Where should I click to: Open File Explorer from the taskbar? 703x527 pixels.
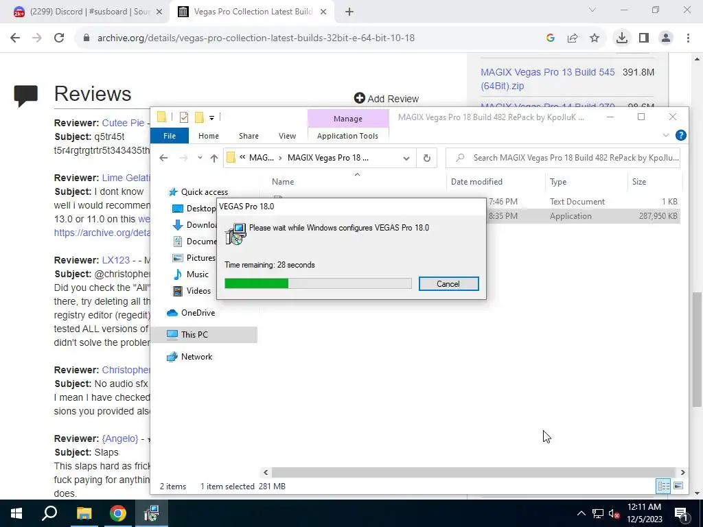pos(84,513)
